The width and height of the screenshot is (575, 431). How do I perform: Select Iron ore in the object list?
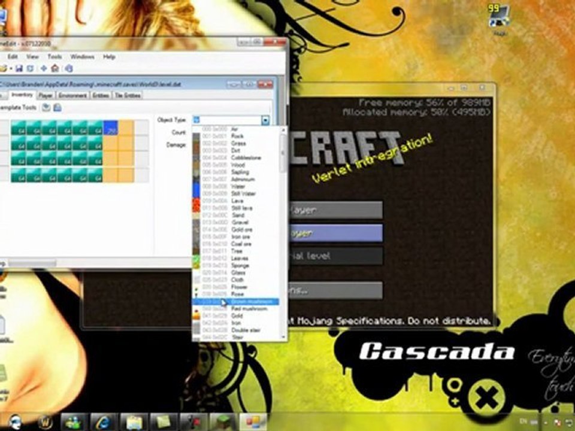[236, 237]
